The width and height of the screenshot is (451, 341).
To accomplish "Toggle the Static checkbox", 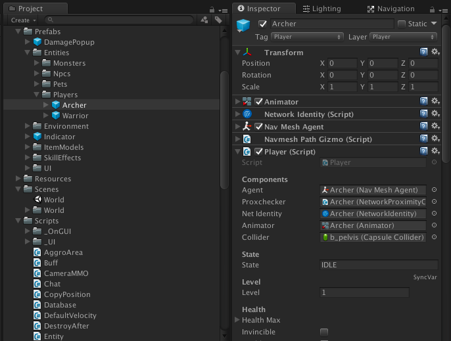I will coord(402,24).
